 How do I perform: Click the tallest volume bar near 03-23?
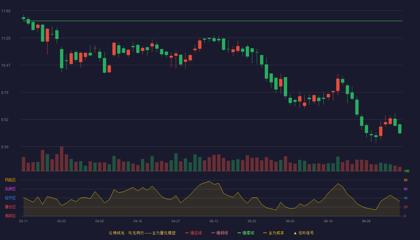click(x=61, y=159)
